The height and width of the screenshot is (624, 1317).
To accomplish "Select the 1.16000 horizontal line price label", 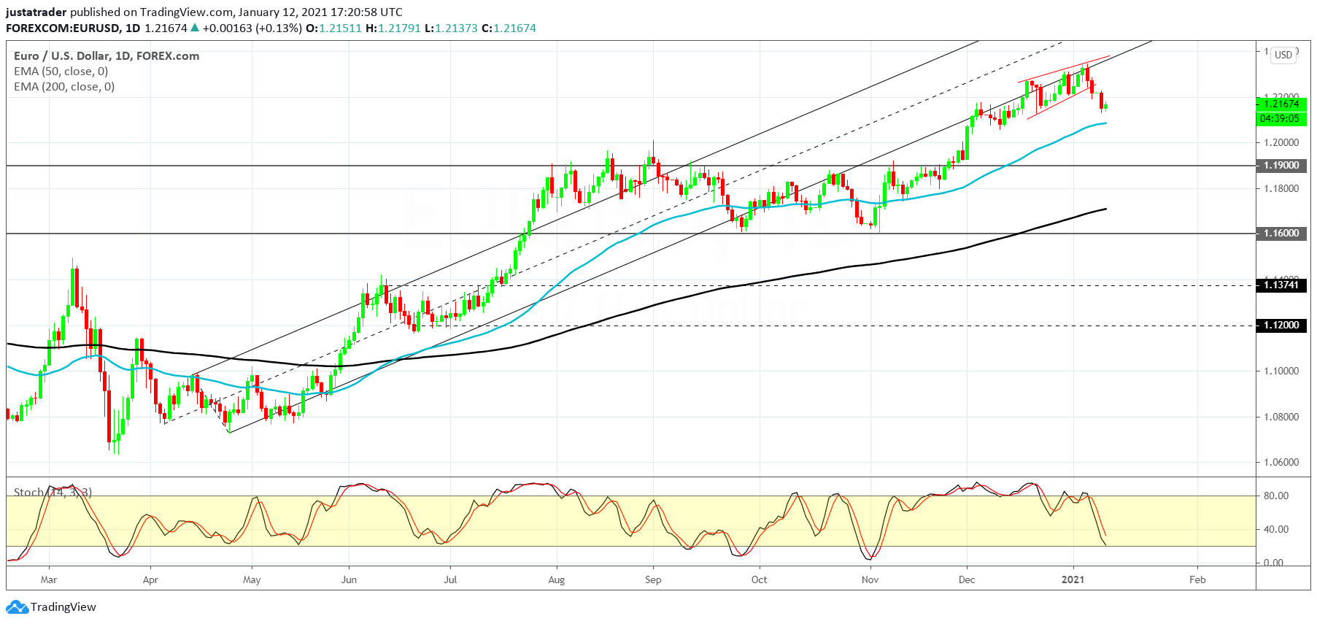I will [1282, 234].
